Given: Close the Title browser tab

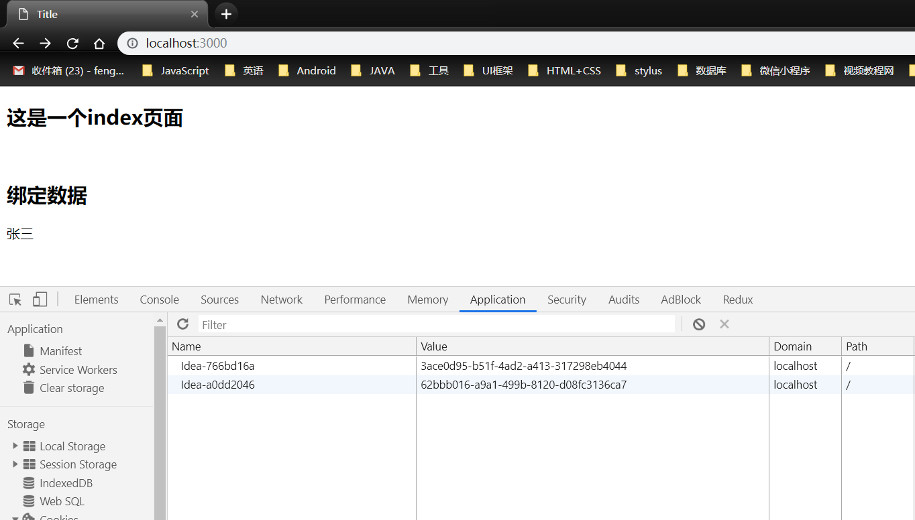Looking at the screenshot, I should [x=195, y=14].
